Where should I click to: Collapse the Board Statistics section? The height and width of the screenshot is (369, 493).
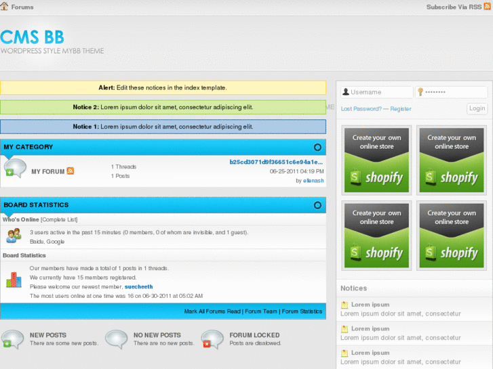pyautogui.click(x=317, y=205)
